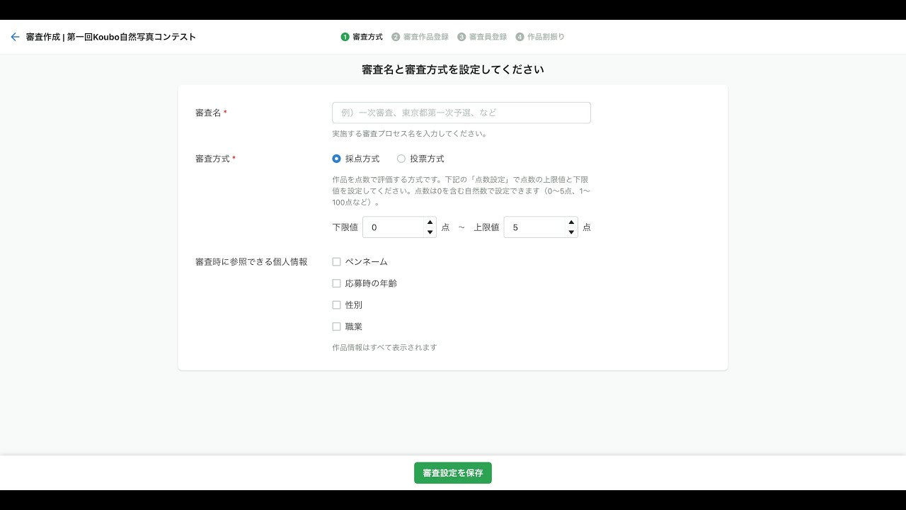The image size is (906, 510).
Task: Choose the 採点方式 radio option
Action: (337, 159)
